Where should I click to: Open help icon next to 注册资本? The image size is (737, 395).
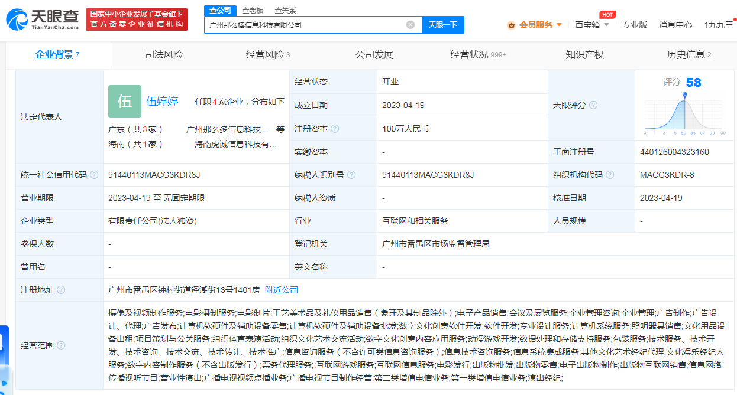335,129
